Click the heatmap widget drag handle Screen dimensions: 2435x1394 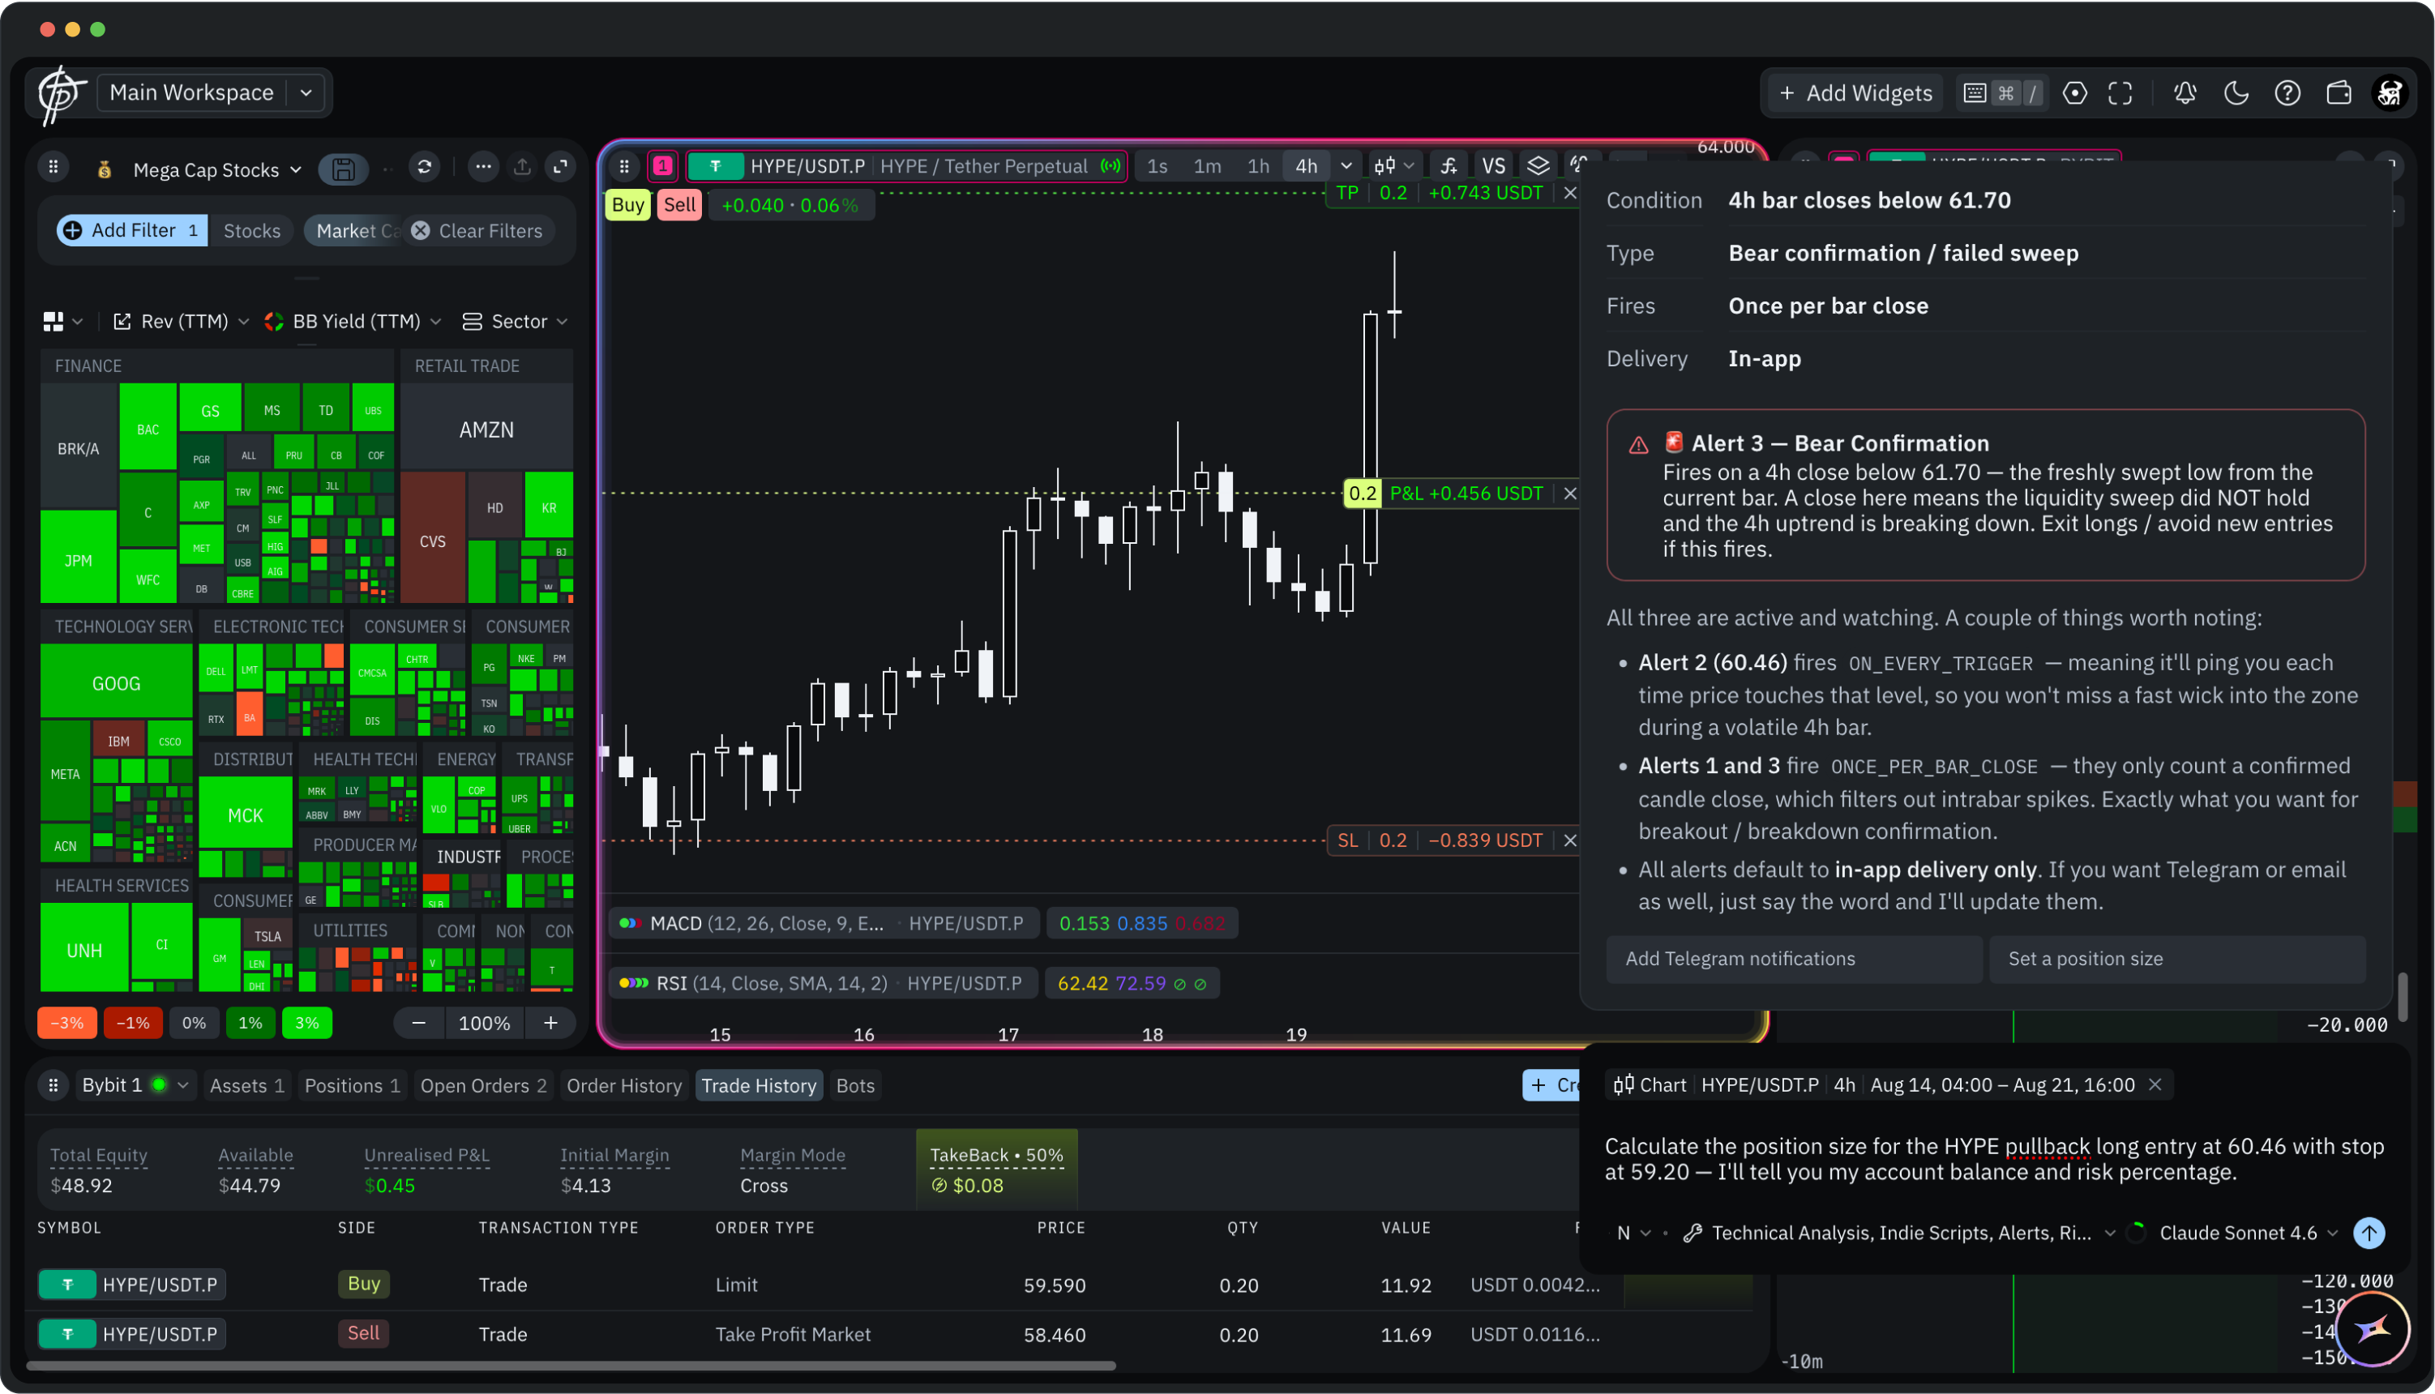(x=53, y=168)
